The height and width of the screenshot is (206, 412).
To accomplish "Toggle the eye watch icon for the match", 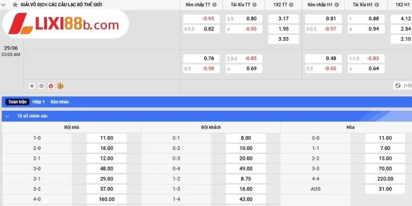I will tap(42, 85).
